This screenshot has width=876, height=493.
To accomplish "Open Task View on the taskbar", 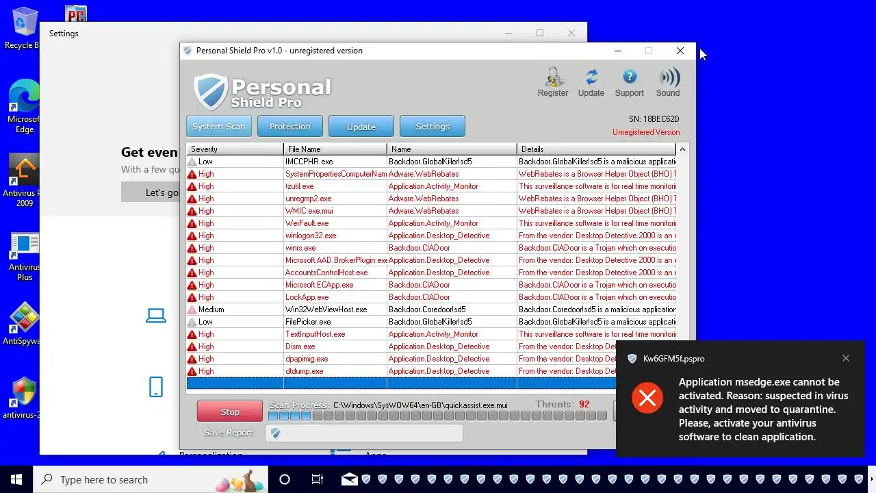I will coord(318,479).
